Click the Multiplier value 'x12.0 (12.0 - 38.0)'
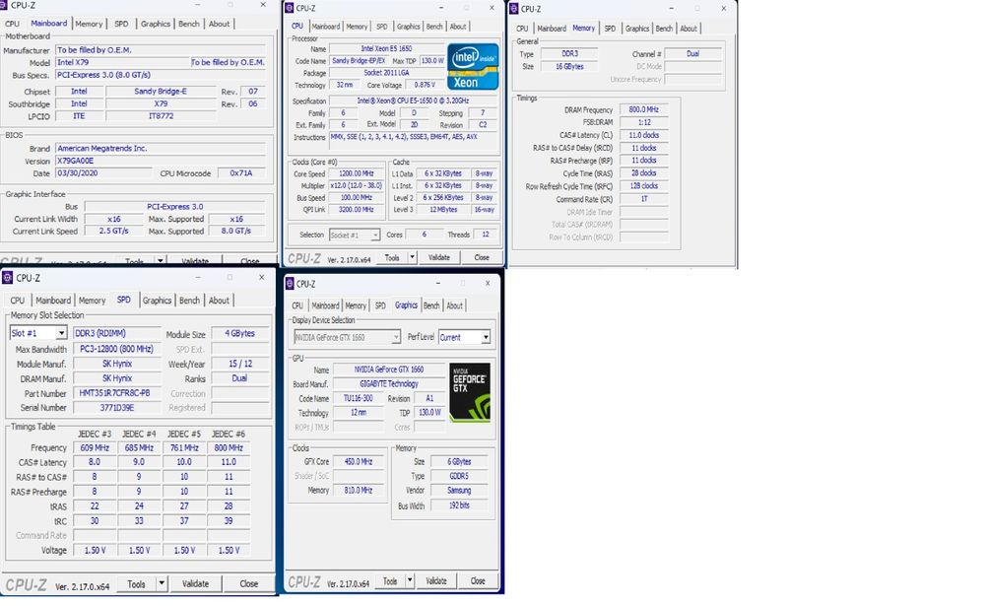Viewport: 985px width, 606px height. [357, 185]
